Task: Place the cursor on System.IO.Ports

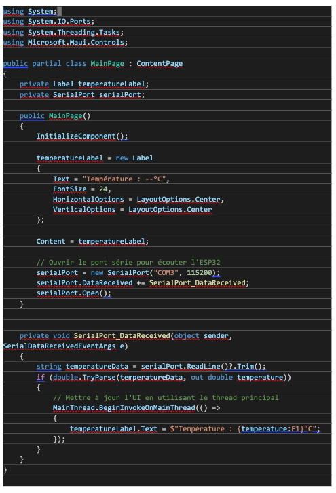Action: pos(60,22)
